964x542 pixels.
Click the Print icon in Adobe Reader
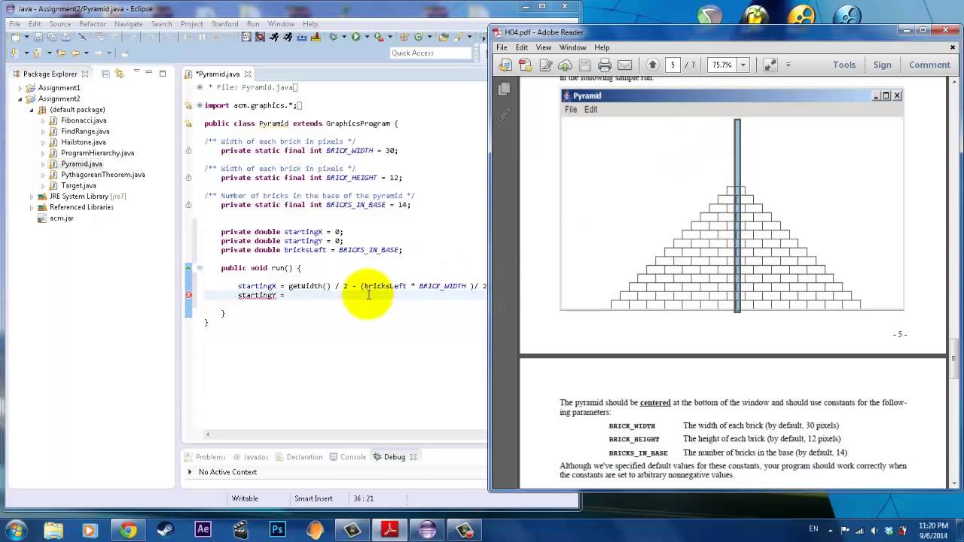point(605,65)
